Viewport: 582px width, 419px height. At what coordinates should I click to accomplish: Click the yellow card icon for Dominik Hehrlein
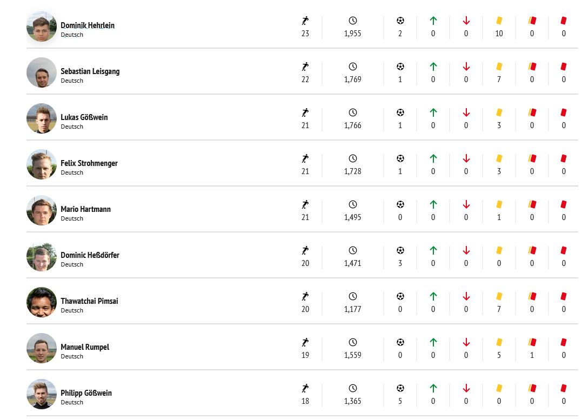pyautogui.click(x=499, y=21)
